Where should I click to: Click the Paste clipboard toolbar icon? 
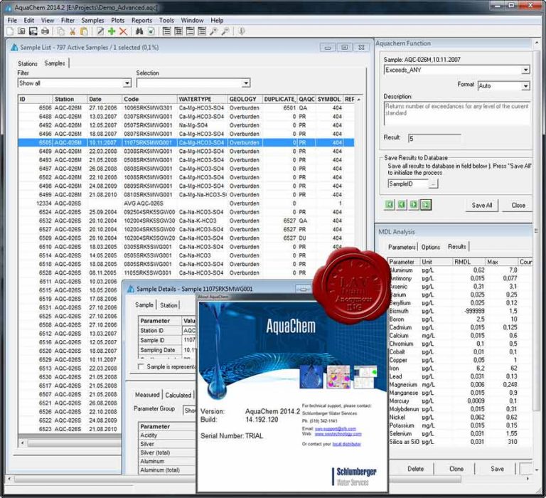84,31
